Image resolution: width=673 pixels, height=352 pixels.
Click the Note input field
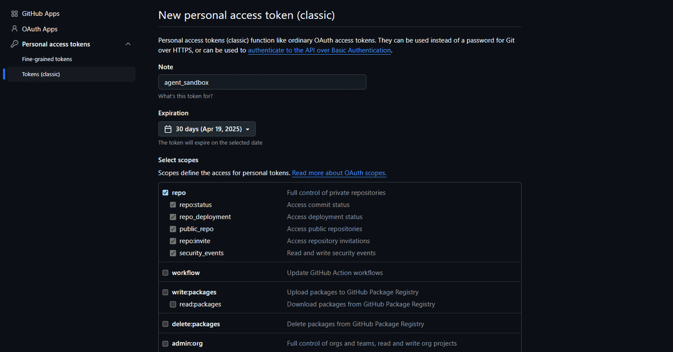pos(262,83)
